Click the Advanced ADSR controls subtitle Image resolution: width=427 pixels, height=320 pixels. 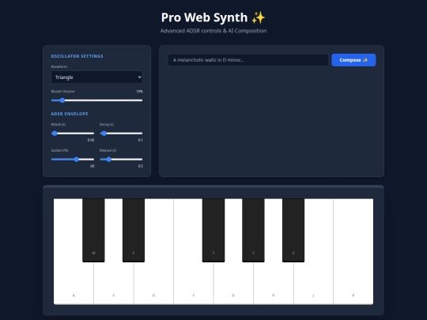pos(213,31)
